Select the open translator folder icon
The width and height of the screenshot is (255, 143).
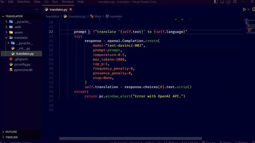11,38
